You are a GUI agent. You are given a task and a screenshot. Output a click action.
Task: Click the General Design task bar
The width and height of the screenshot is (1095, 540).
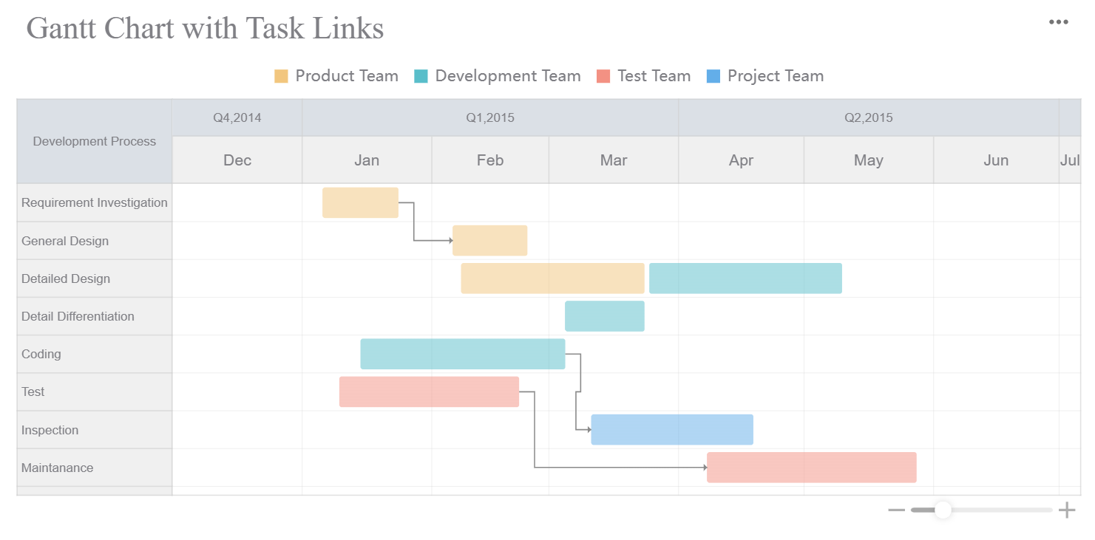tap(489, 241)
